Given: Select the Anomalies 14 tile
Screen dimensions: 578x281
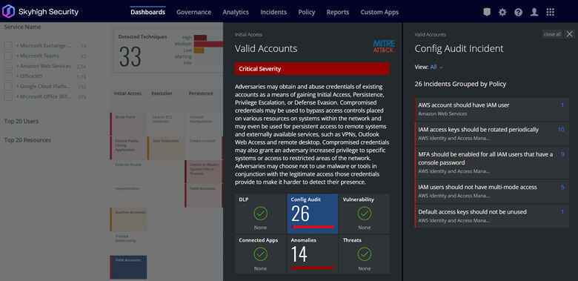Looking at the screenshot, I should [x=313, y=254].
